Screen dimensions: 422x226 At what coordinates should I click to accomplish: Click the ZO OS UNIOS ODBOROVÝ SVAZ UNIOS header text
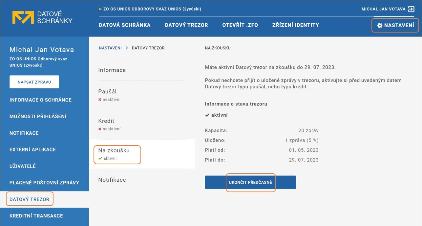(x=152, y=9)
